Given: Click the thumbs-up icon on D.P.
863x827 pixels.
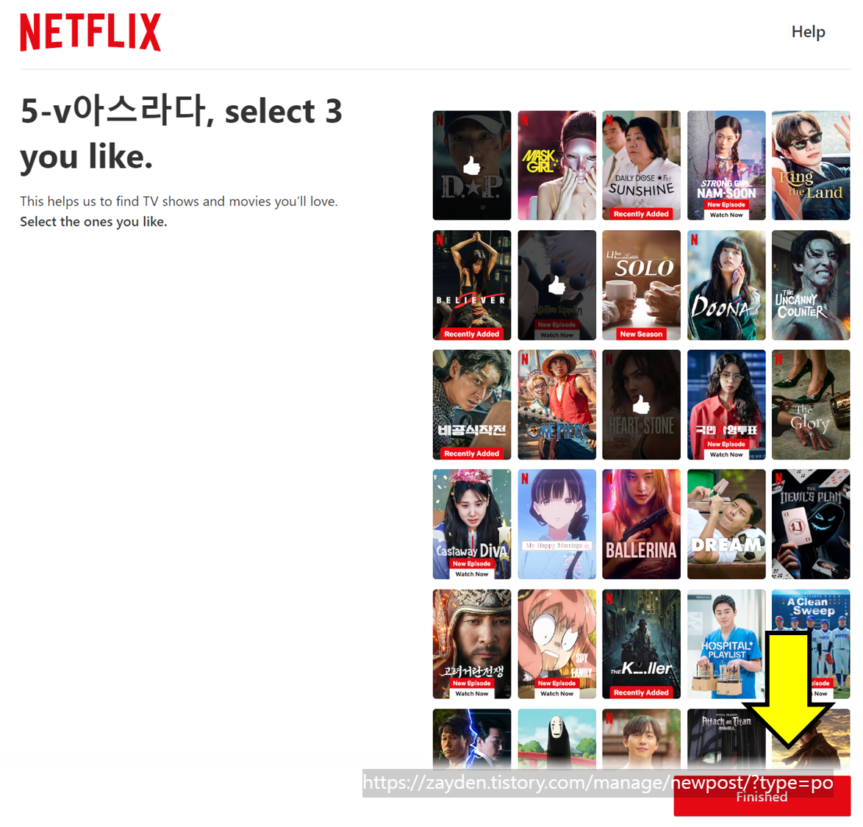Looking at the screenshot, I should [472, 165].
